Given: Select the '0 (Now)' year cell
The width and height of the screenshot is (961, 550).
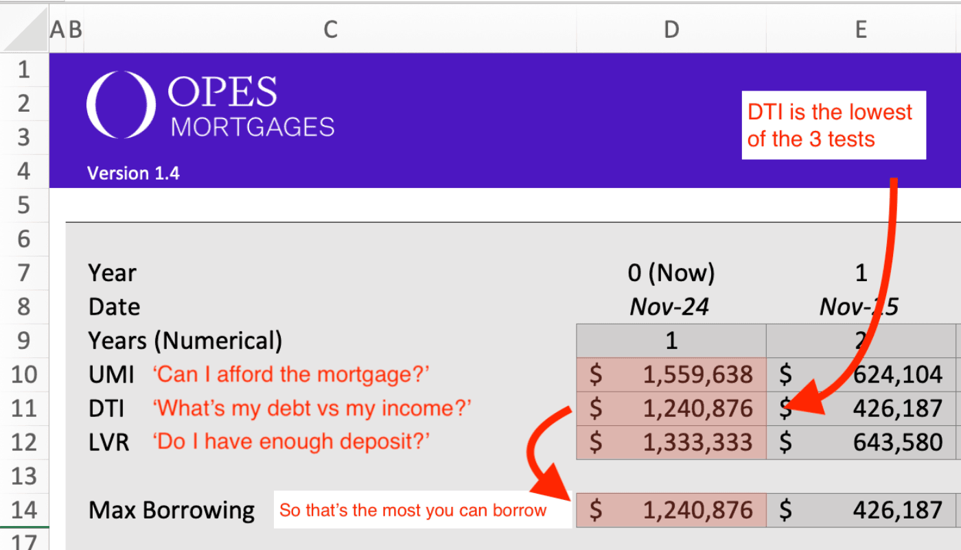Looking at the screenshot, I should pos(671,273).
